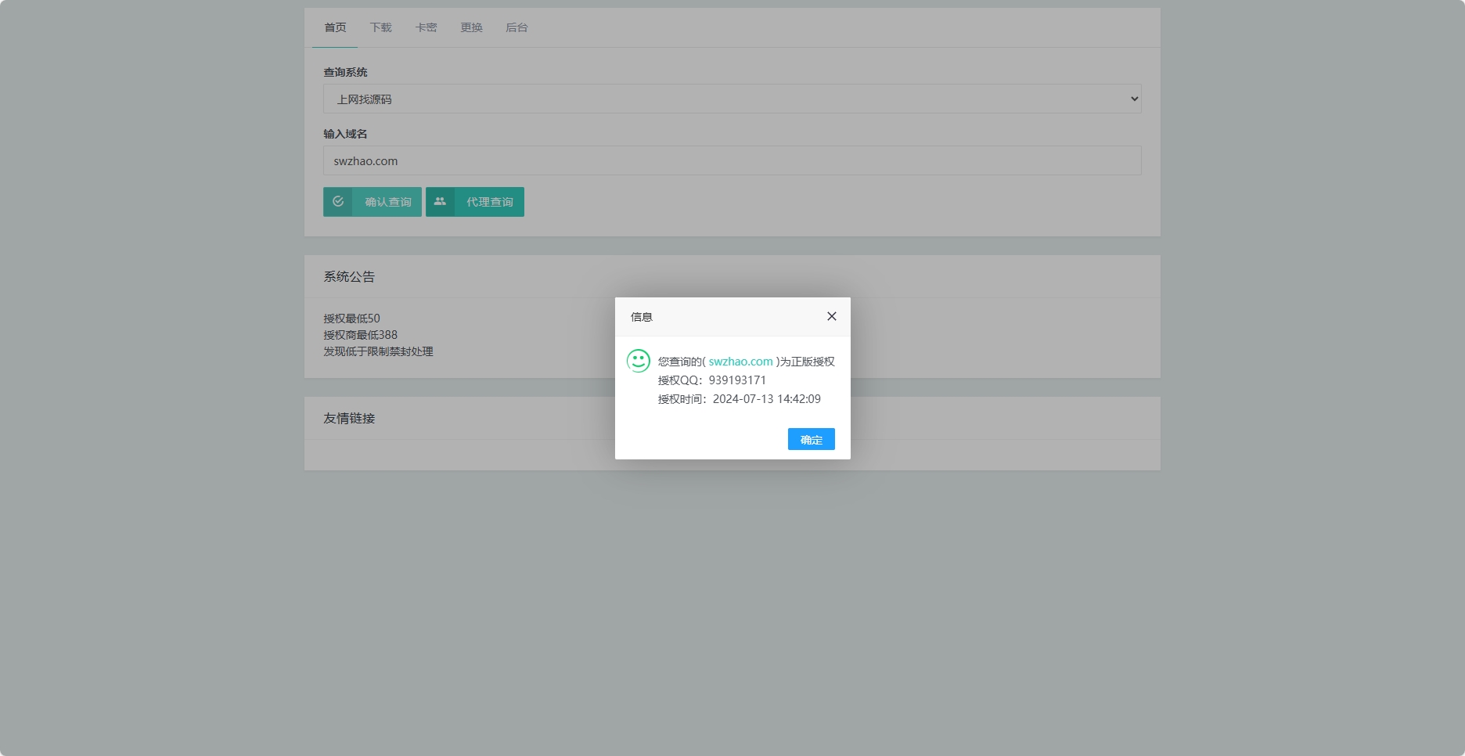Open the swzhao.com link in dialog
The width and height of the screenshot is (1465, 756).
pyautogui.click(x=740, y=362)
